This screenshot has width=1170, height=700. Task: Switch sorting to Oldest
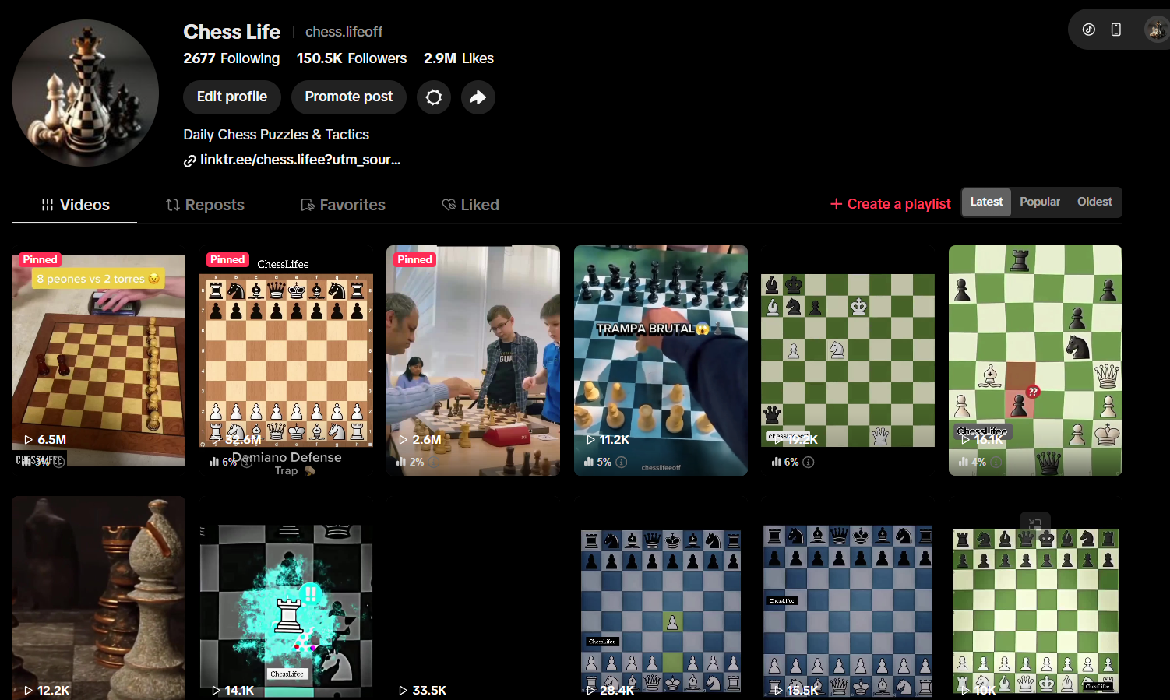point(1094,202)
